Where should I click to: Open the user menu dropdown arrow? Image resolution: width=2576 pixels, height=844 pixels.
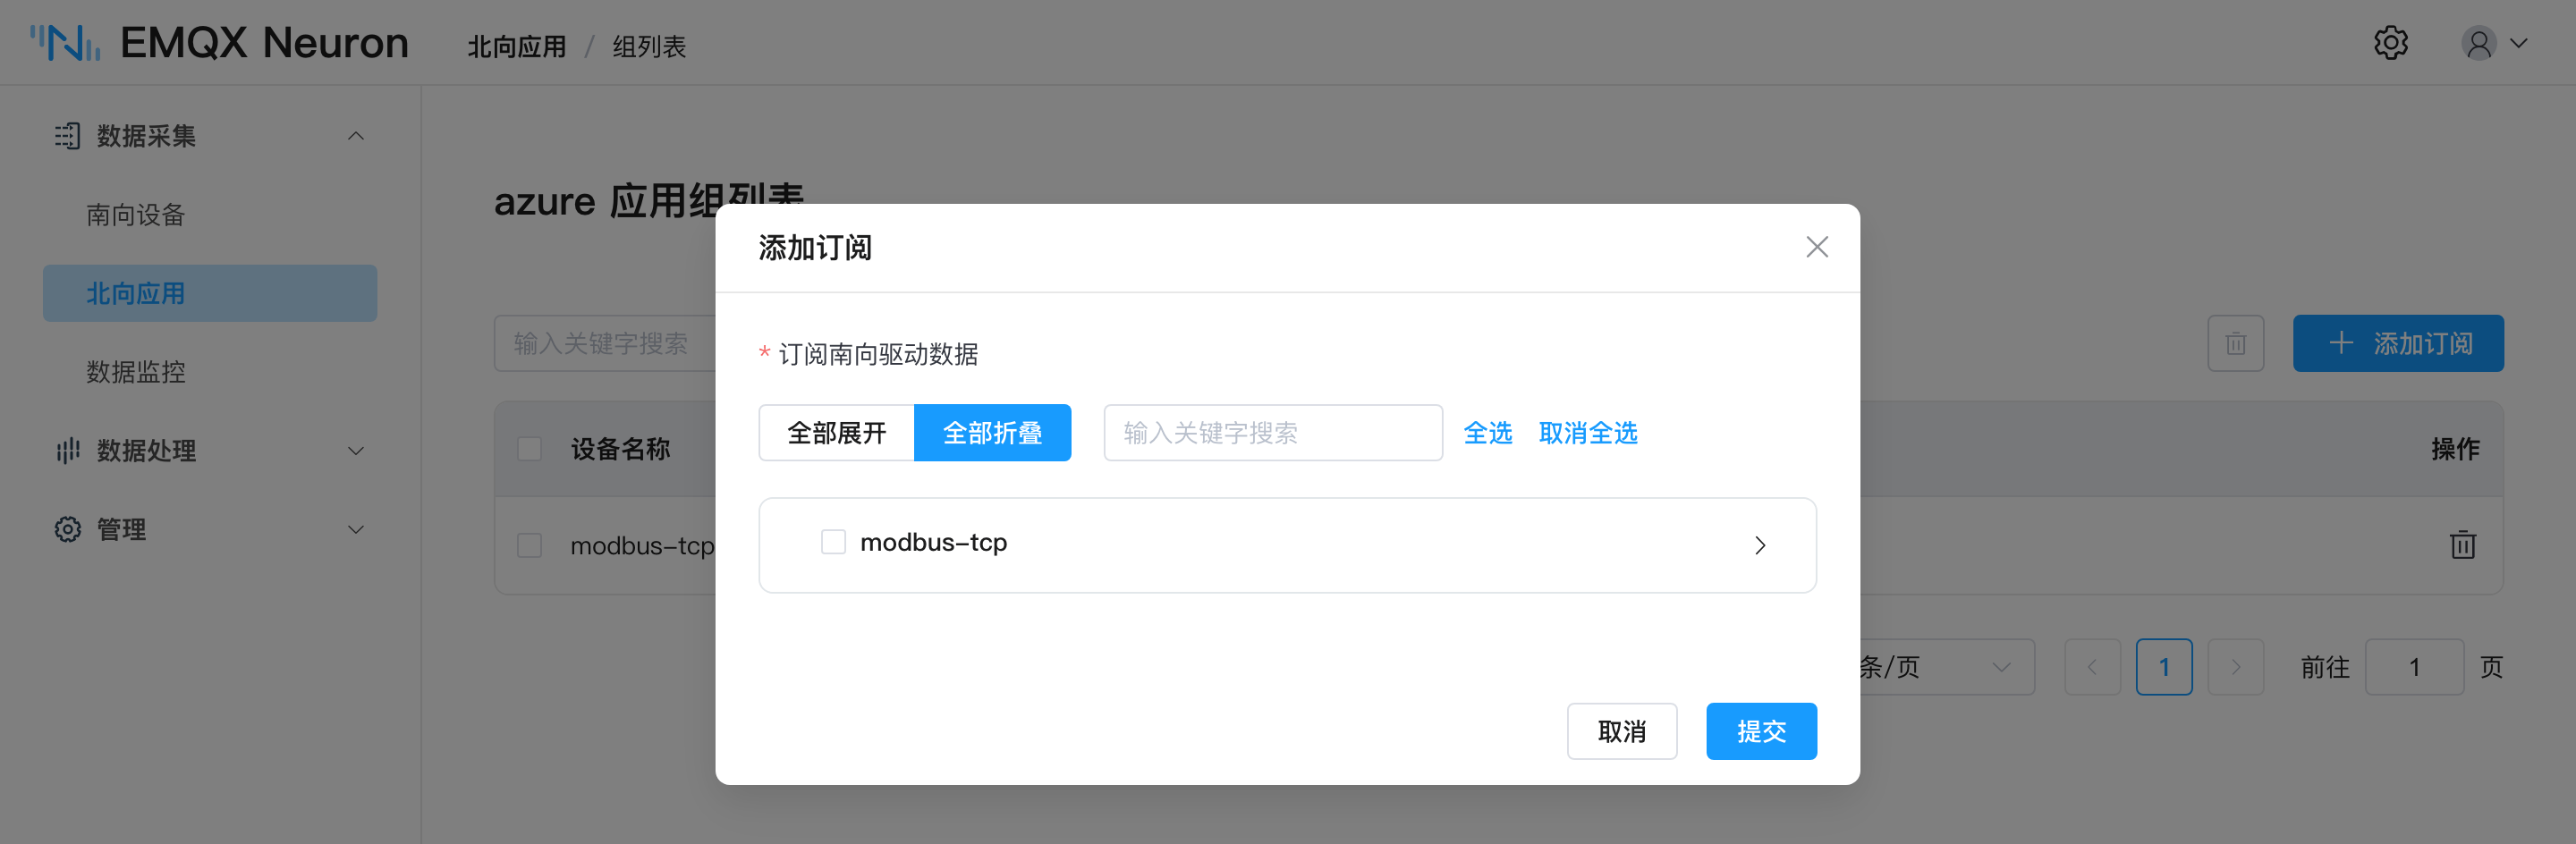click(x=2518, y=43)
